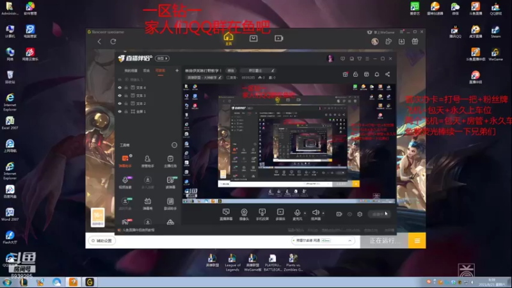This screenshot has height=288, width=512.
Task: Toggle lock on the 全屏 1 layer
Action: coord(126,111)
